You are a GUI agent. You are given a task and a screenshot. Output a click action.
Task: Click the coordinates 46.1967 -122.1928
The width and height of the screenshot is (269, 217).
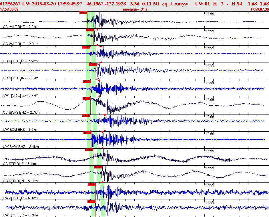pos(106,4)
